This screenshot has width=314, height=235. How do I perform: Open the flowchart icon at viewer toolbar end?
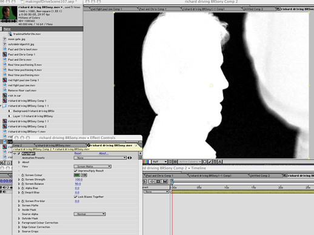point(220,162)
